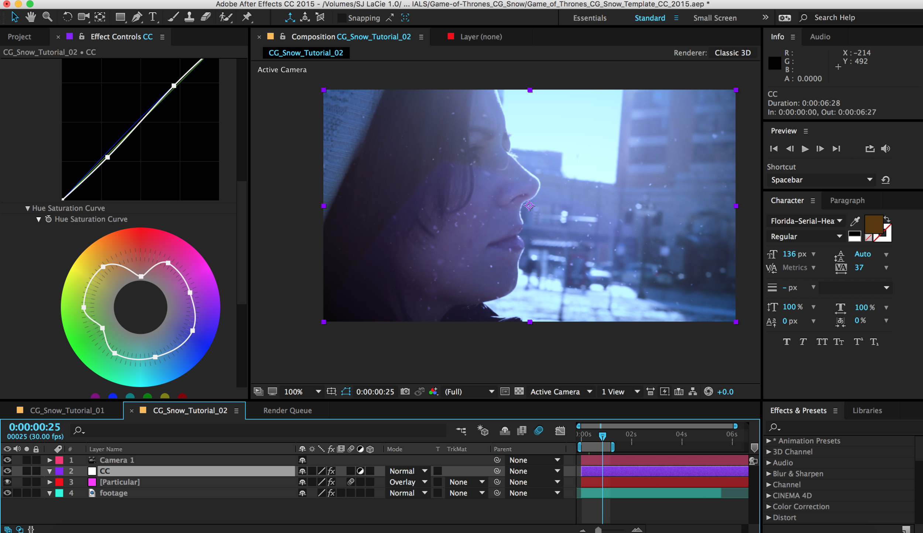Toggle Faux Bold in Character panel

pyautogui.click(x=787, y=342)
